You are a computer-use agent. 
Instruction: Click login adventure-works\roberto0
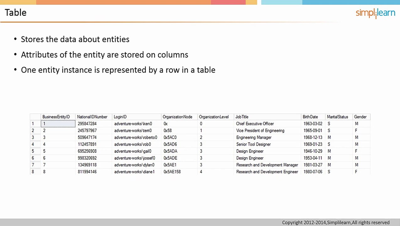136,137
